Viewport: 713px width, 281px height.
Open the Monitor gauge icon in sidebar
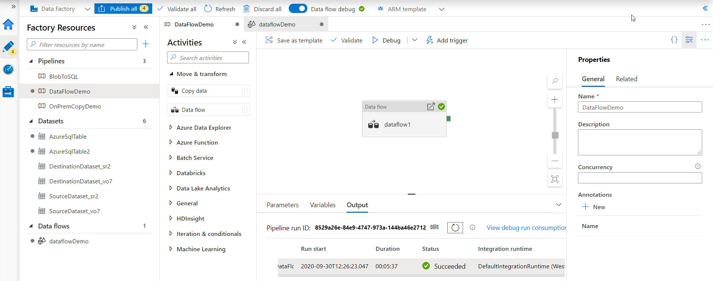(8, 69)
